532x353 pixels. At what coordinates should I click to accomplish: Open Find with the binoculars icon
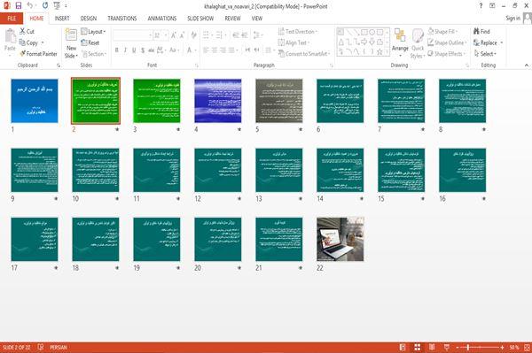point(476,31)
